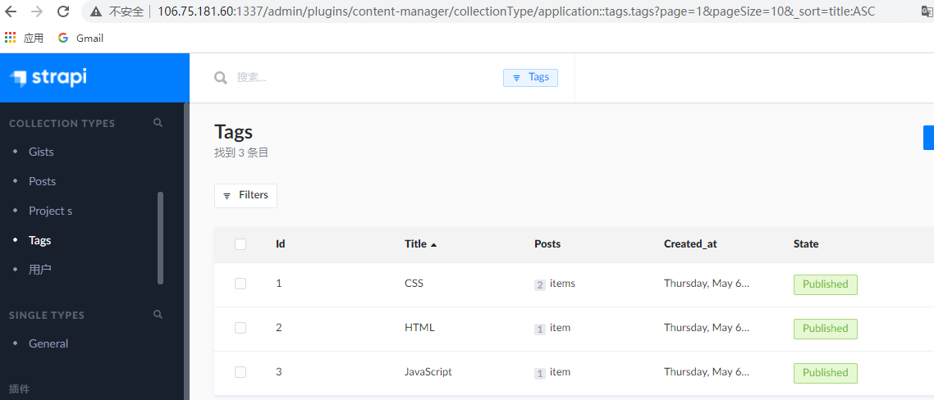Click the Created_at date in the CSS row
934x400 pixels.
pos(707,284)
